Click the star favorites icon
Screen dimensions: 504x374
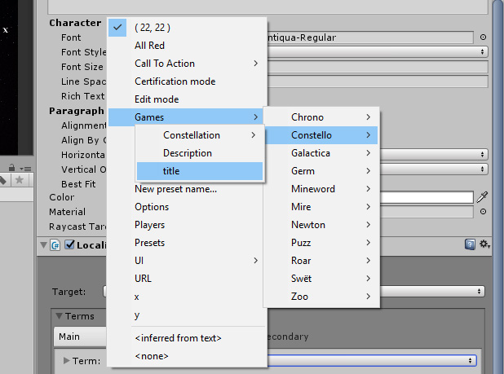pos(19,179)
